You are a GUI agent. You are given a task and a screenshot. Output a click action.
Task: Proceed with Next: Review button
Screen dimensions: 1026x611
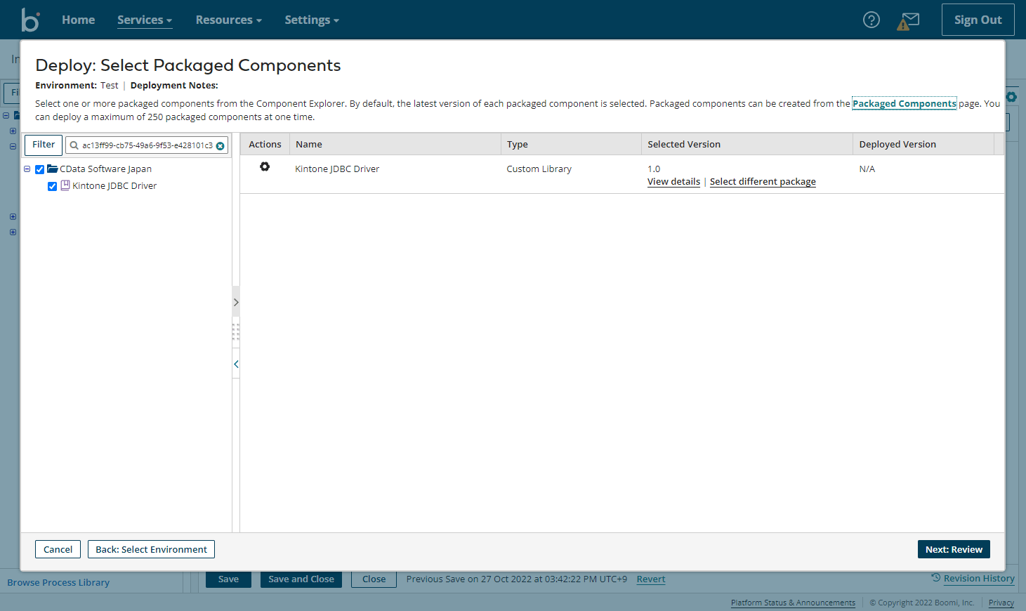(x=954, y=549)
